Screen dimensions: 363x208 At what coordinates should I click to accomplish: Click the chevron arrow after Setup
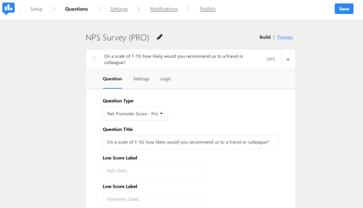[x=54, y=9]
